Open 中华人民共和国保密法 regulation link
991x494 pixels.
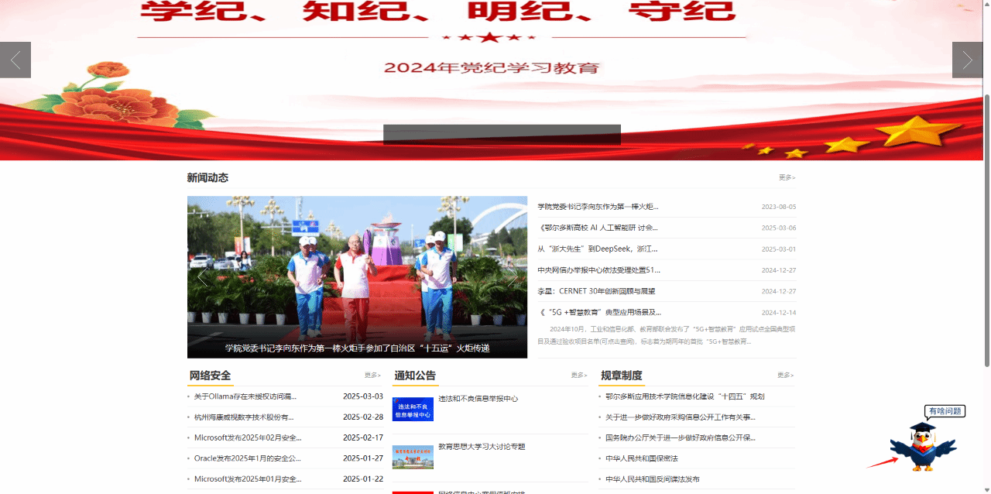[641, 458]
